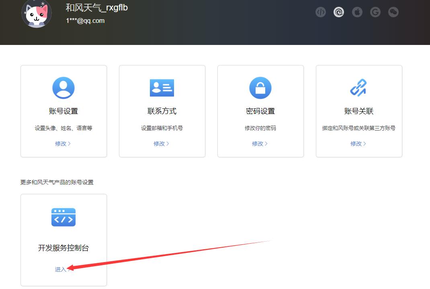This screenshot has width=430, height=289.
Task: Open the 密码设置 card
Action: coord(260,111)
